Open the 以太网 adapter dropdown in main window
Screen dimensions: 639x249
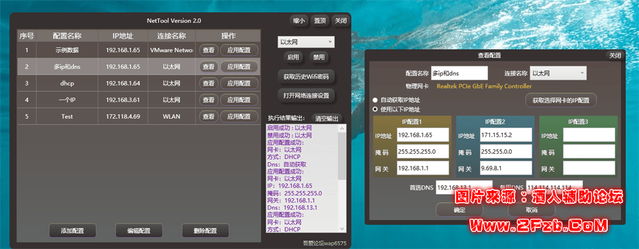(x=306, y=41)
